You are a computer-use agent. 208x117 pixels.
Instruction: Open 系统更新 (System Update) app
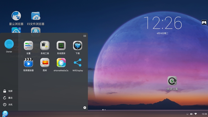(x=61, y=46)
